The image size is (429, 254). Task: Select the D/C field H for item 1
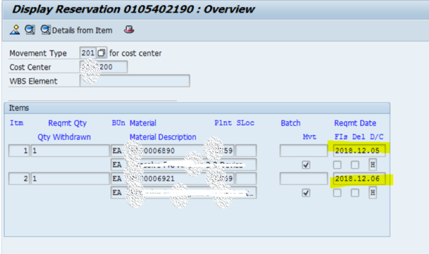(372, 165)
